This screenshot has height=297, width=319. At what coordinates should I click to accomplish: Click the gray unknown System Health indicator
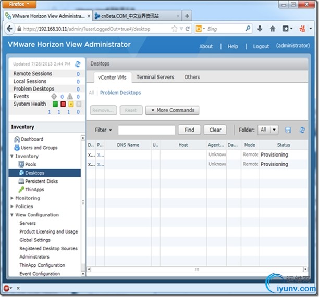point(79,104)
